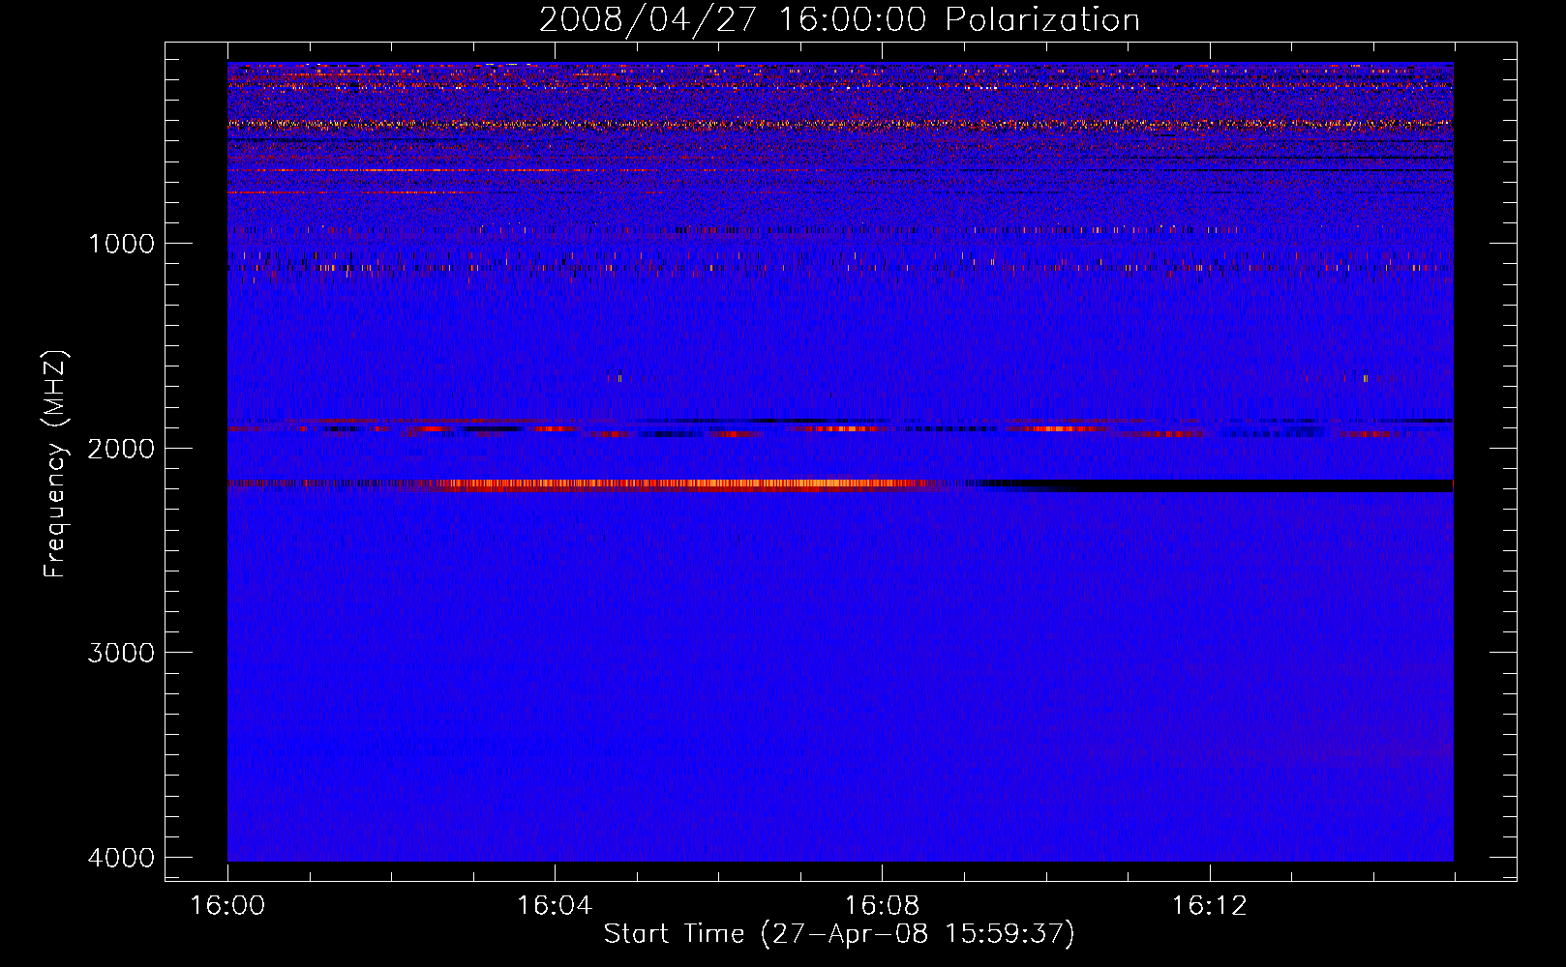Image resolution: width=1566 pixels, height=967 pixels.
Task: Click the 1000 frequency tick label
Action: (x=121, y=243)
